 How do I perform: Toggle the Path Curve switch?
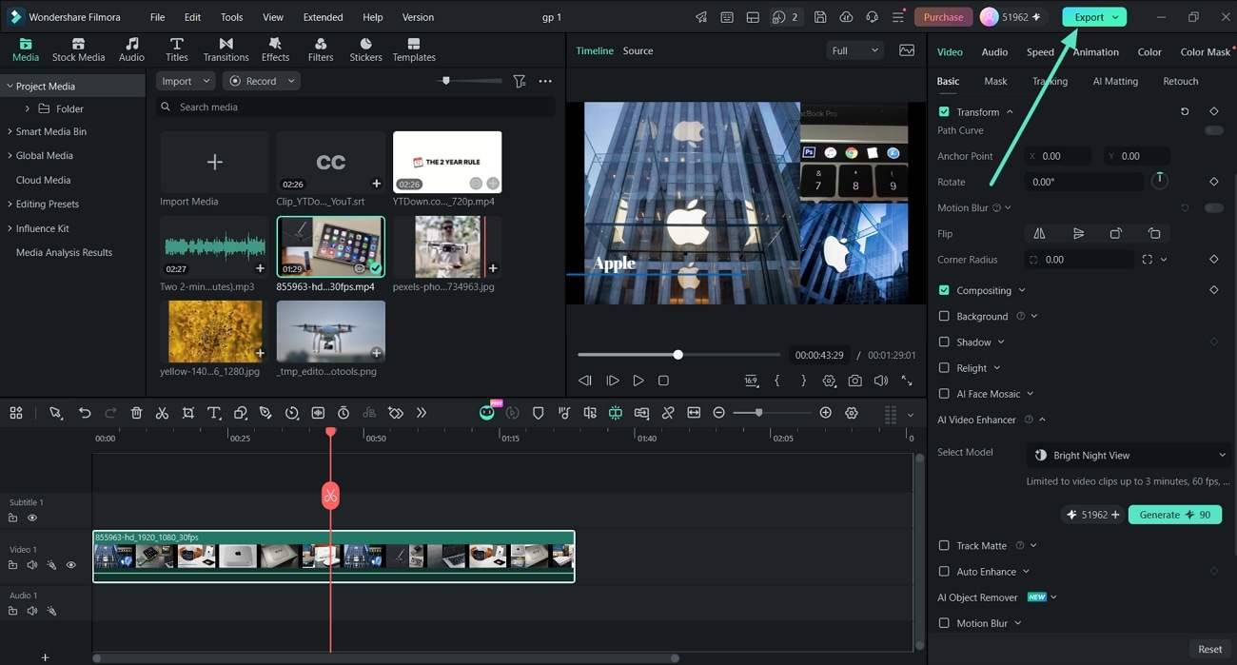(1213, 130)
